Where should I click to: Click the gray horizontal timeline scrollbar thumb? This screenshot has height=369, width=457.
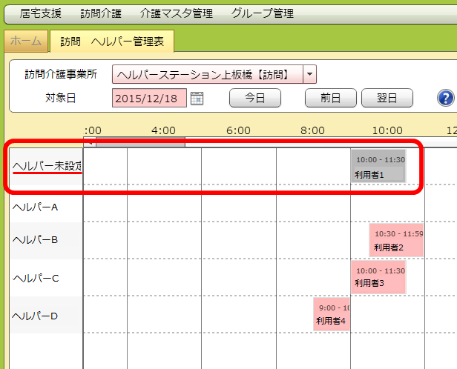139,141
